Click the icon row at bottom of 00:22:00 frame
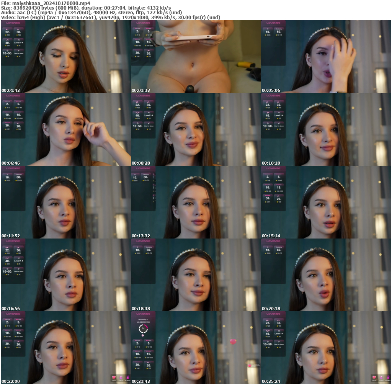The width and height of the screenshot is (392, 384). tap(121, 378)
